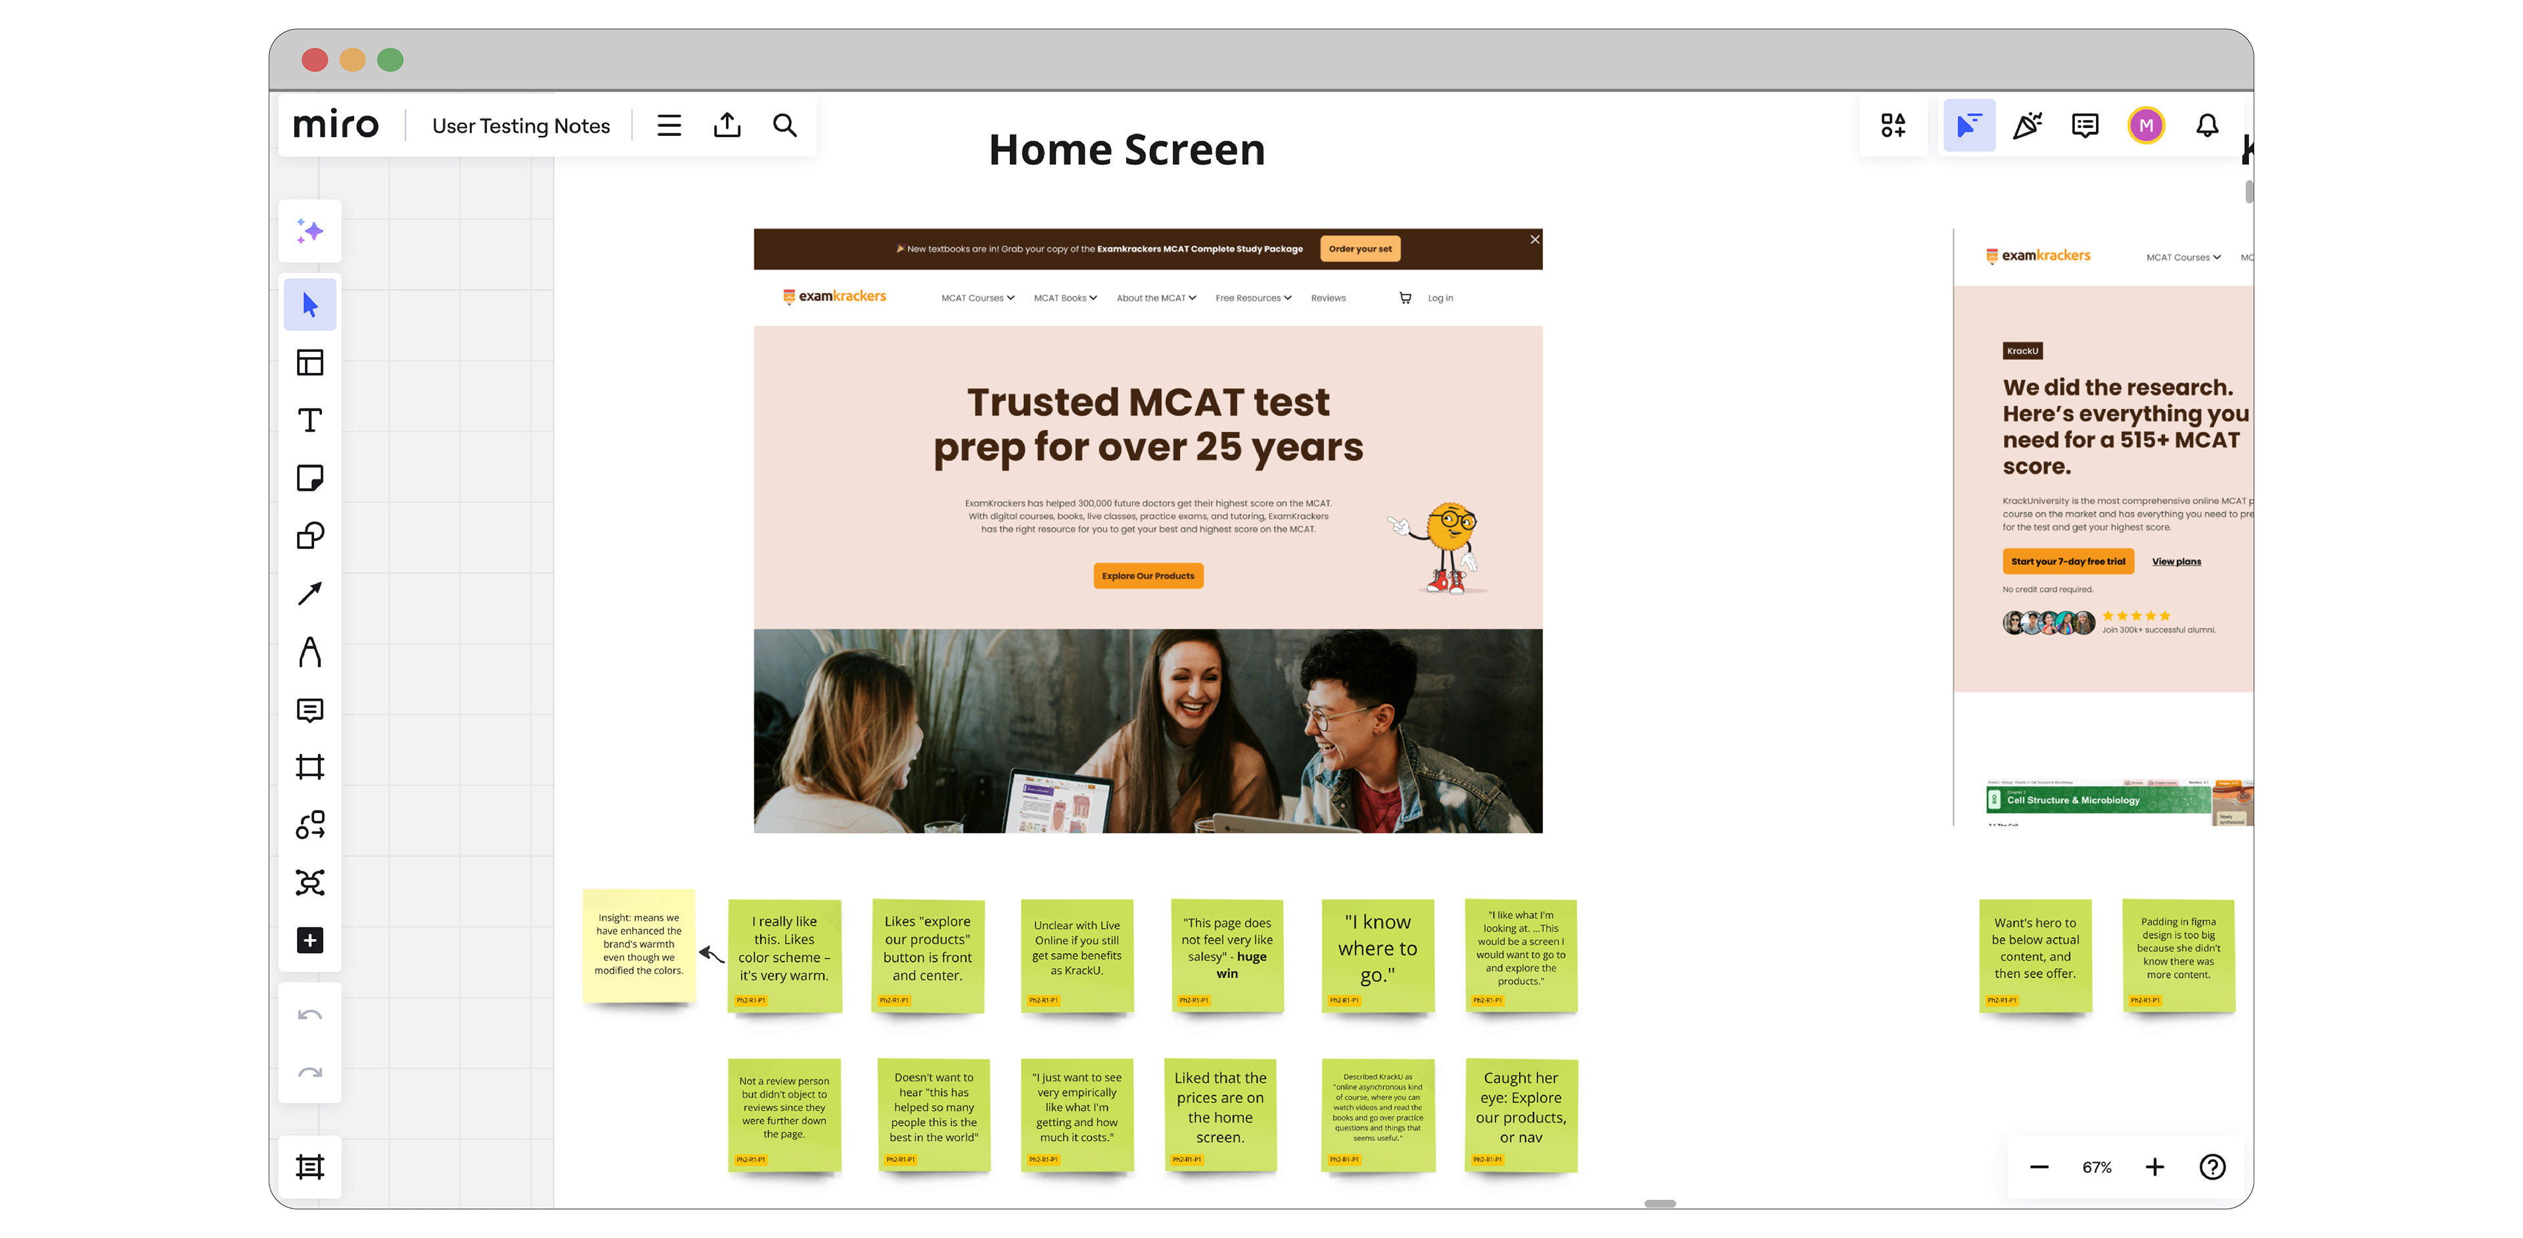Open the reactions party popper icon

2026,125
